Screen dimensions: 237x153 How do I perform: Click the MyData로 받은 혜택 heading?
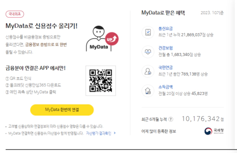[x=163, y=13]
